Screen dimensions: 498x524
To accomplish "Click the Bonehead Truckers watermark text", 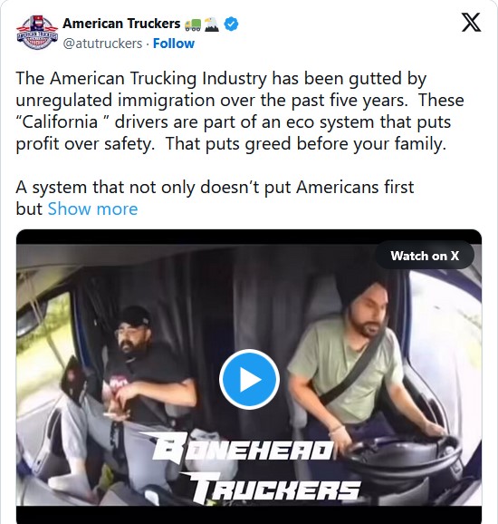I will [x=250, y=467].
